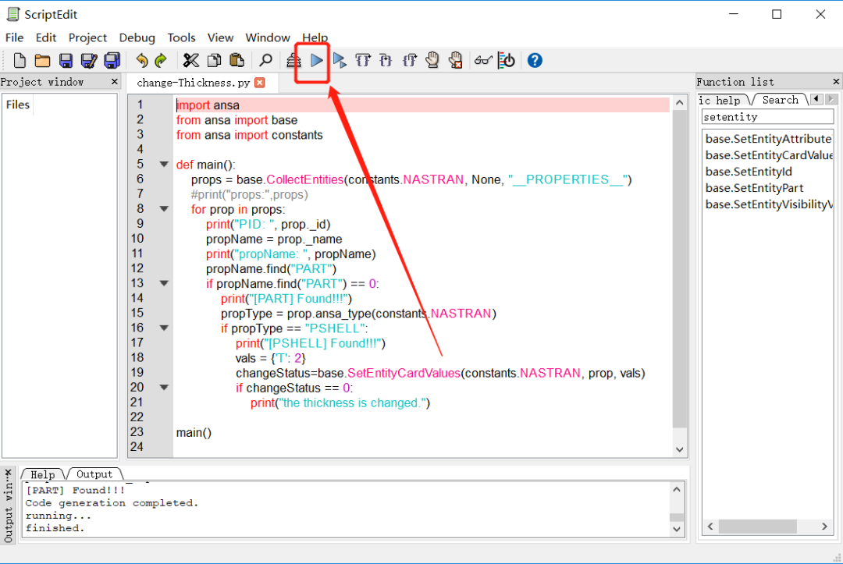
Task: Run the script with play button
Action: [317, 60]
